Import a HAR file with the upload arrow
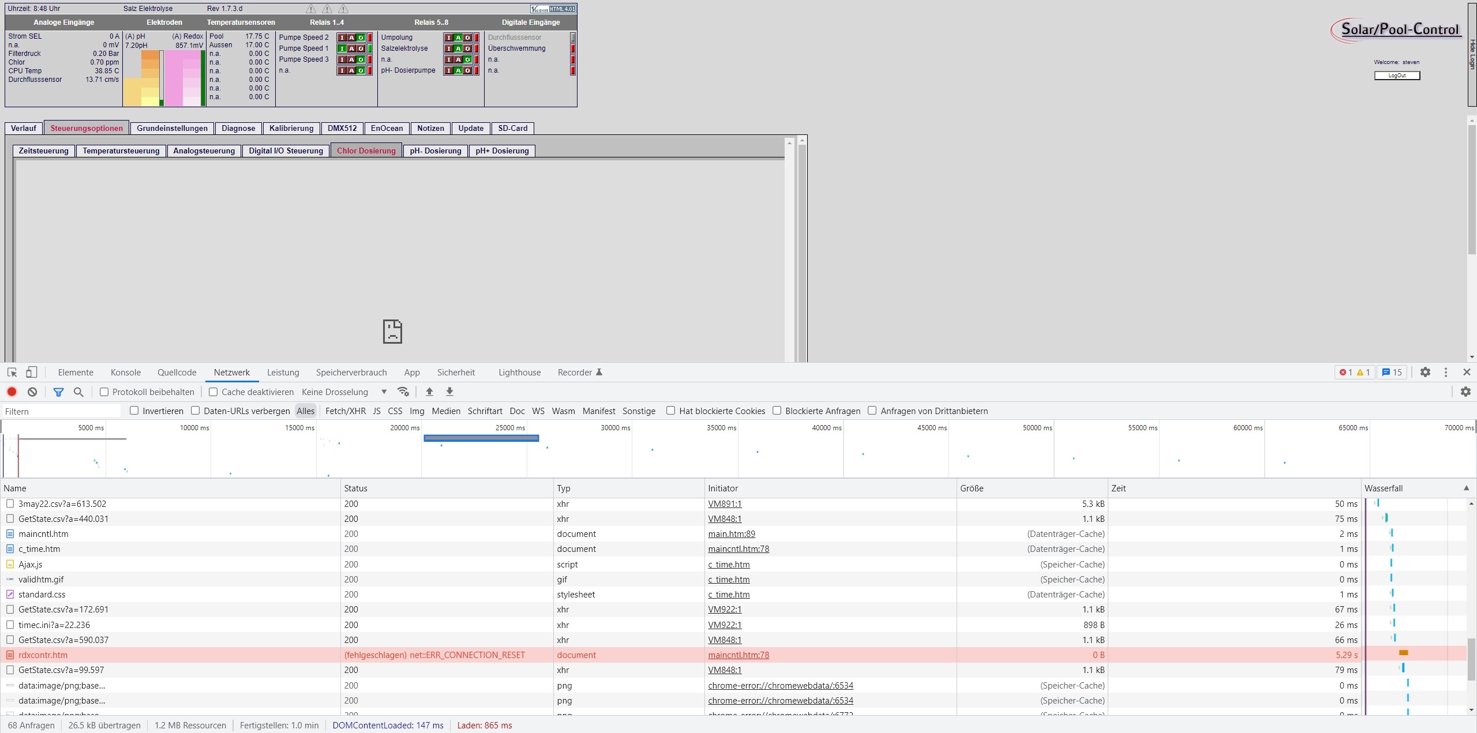The width and height of the screenshot is (1477, 733). coord(429,392)
